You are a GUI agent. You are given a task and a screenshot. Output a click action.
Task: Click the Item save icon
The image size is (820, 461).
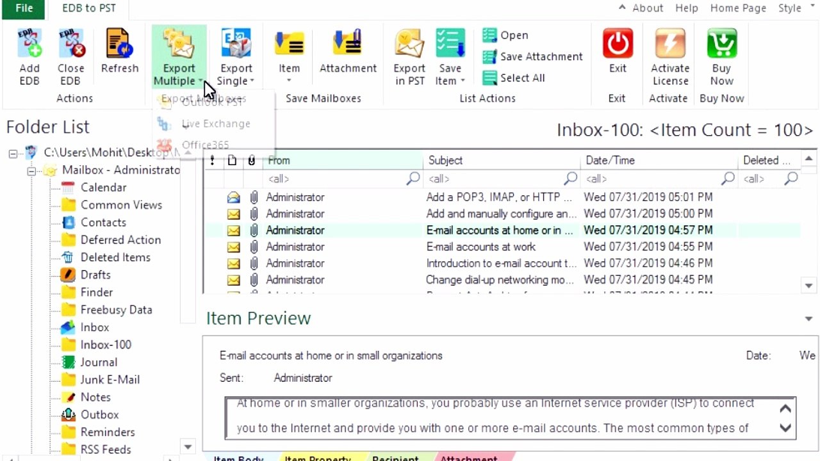pyautogui.click(x=289, y=44)
